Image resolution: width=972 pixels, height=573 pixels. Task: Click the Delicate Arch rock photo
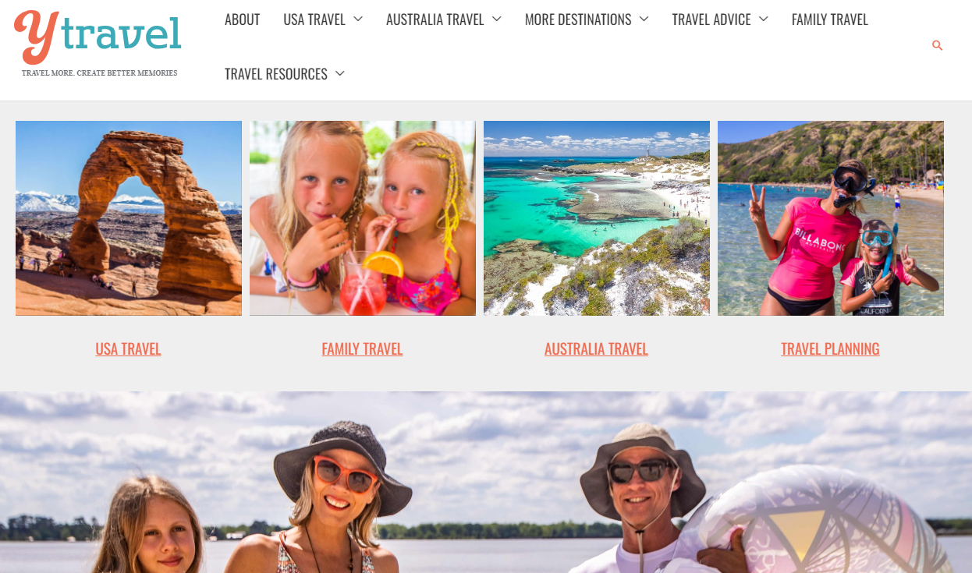(129, 218)
